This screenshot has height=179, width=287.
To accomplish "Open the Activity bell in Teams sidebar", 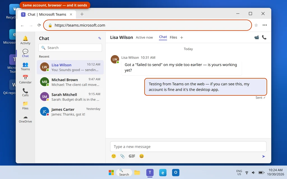I will 25,40.
